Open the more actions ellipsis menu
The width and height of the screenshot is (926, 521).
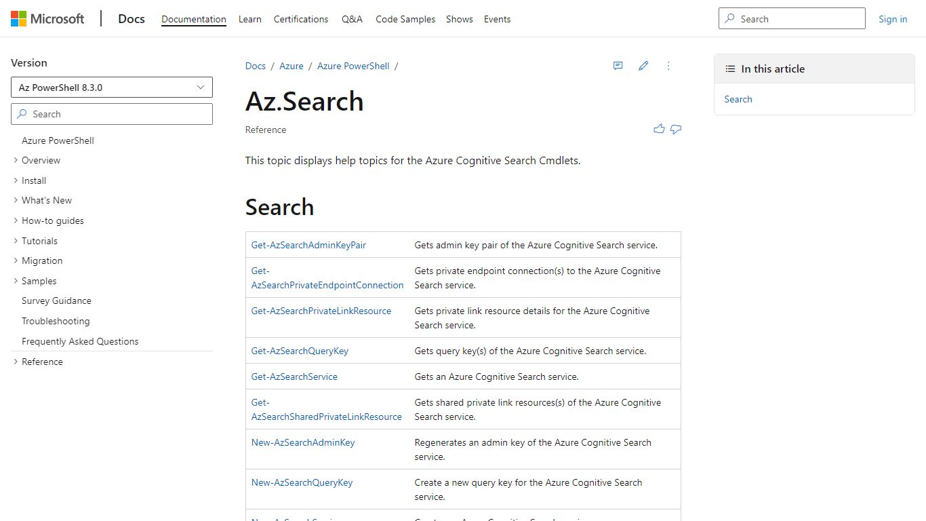[668, 66]
